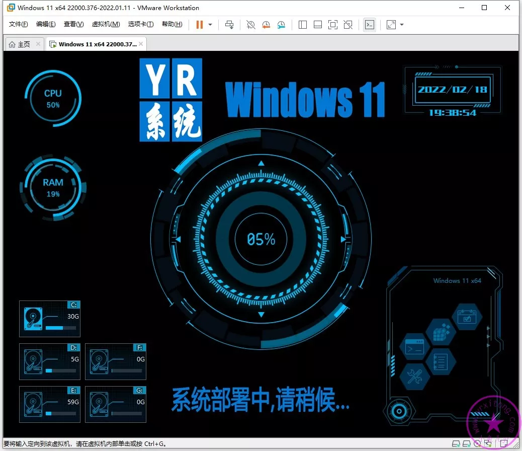Toggle Unity mode toolbar icon
This screenshot has width=522, height=451.
pos(348,25)
